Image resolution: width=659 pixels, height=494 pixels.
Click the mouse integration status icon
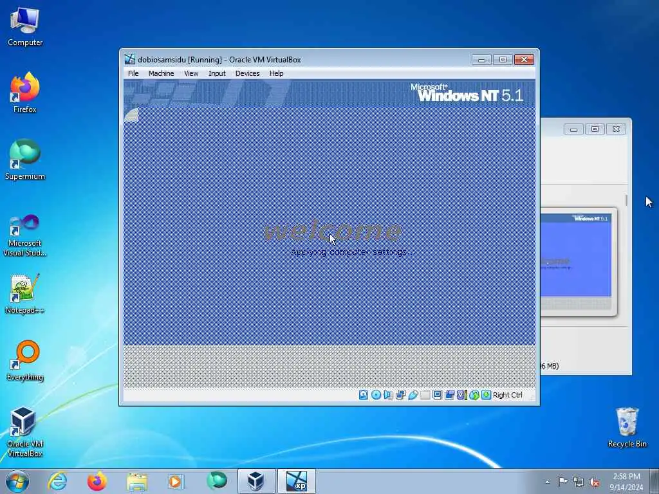(474, 395)
